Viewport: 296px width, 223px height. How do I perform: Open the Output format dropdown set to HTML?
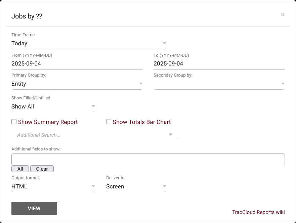[53, 186]
